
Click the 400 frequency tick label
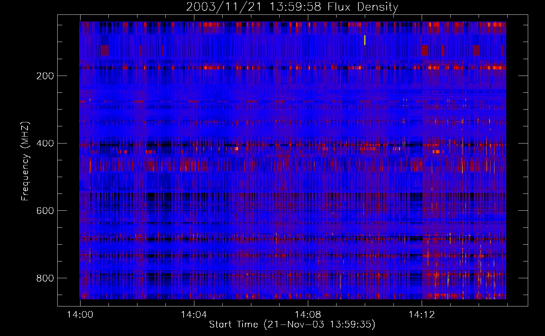[45, 143]
